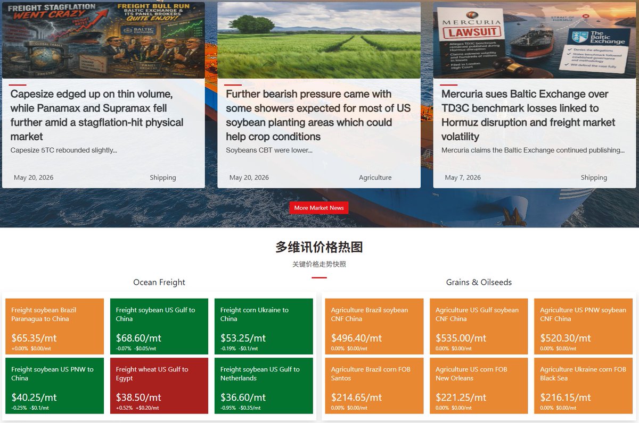Click Shipping tag on Capesize card

click(163, 177)
